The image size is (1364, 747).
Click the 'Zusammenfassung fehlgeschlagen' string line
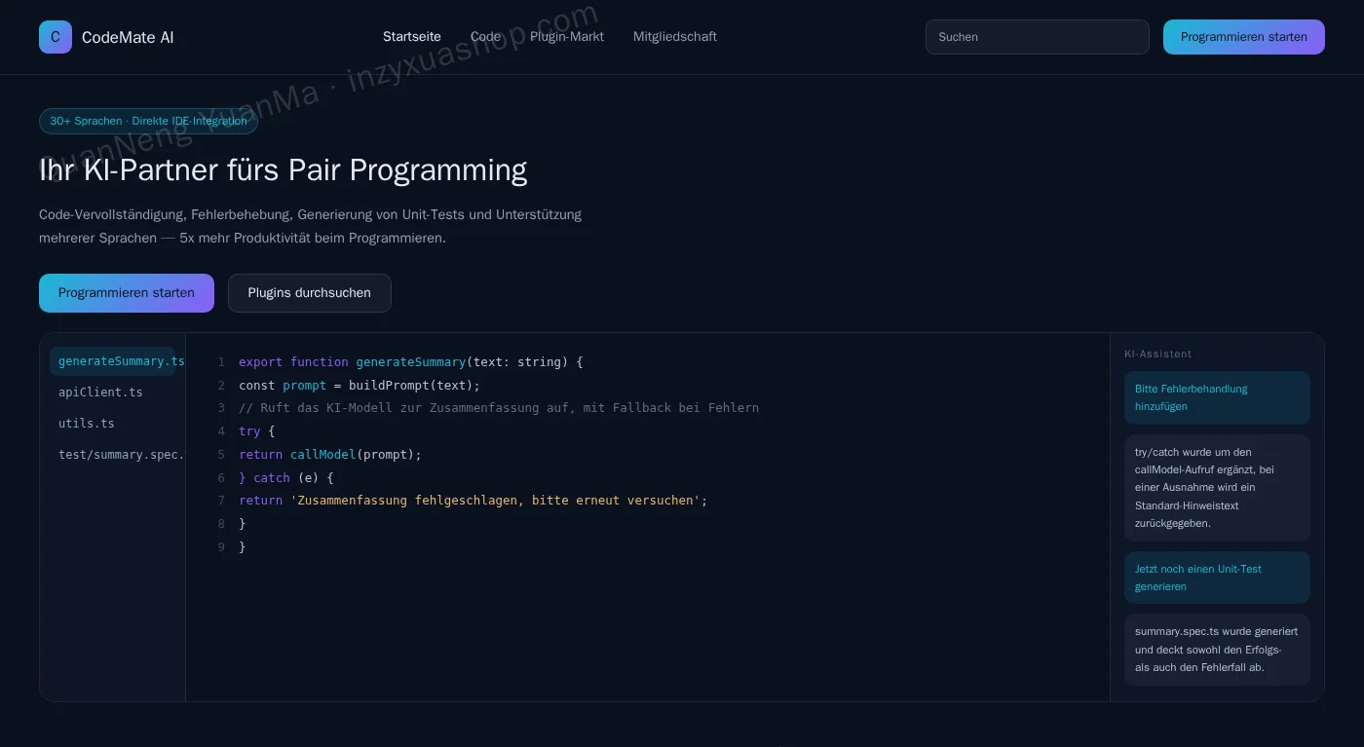[474, 501]
